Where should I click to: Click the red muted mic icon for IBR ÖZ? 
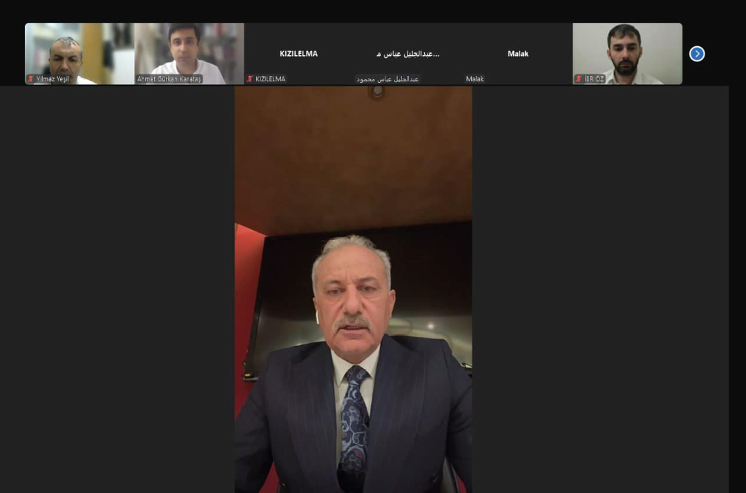click(579, 79)
